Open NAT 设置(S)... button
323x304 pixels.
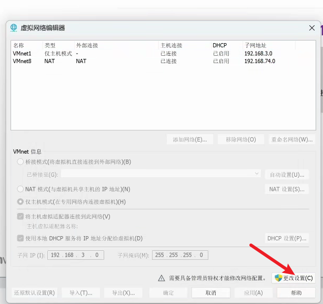pos(287,189)
